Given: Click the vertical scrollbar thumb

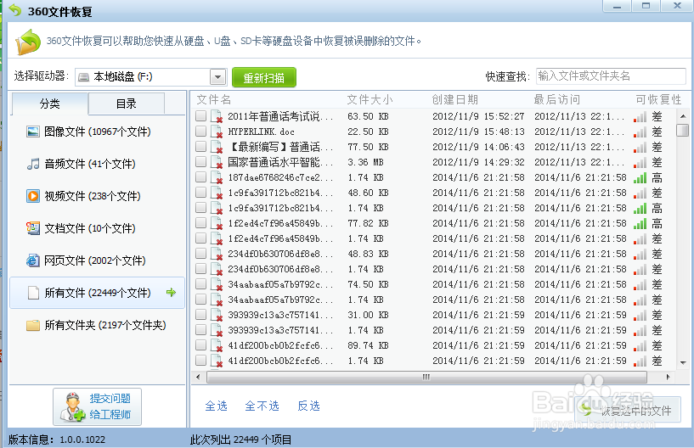Looking at the screenshot, I should pos(683,130).
